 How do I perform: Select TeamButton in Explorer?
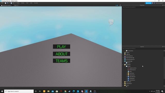[x=132, y=80]
